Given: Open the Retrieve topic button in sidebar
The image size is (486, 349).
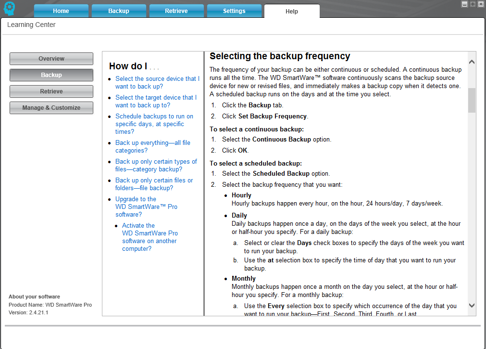Looking at the screenshot, I should click(51, 91).
